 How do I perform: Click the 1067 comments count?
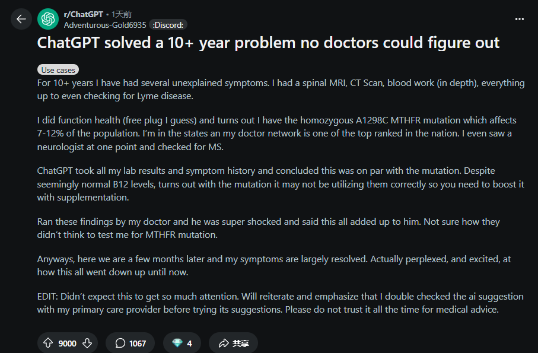138,343
